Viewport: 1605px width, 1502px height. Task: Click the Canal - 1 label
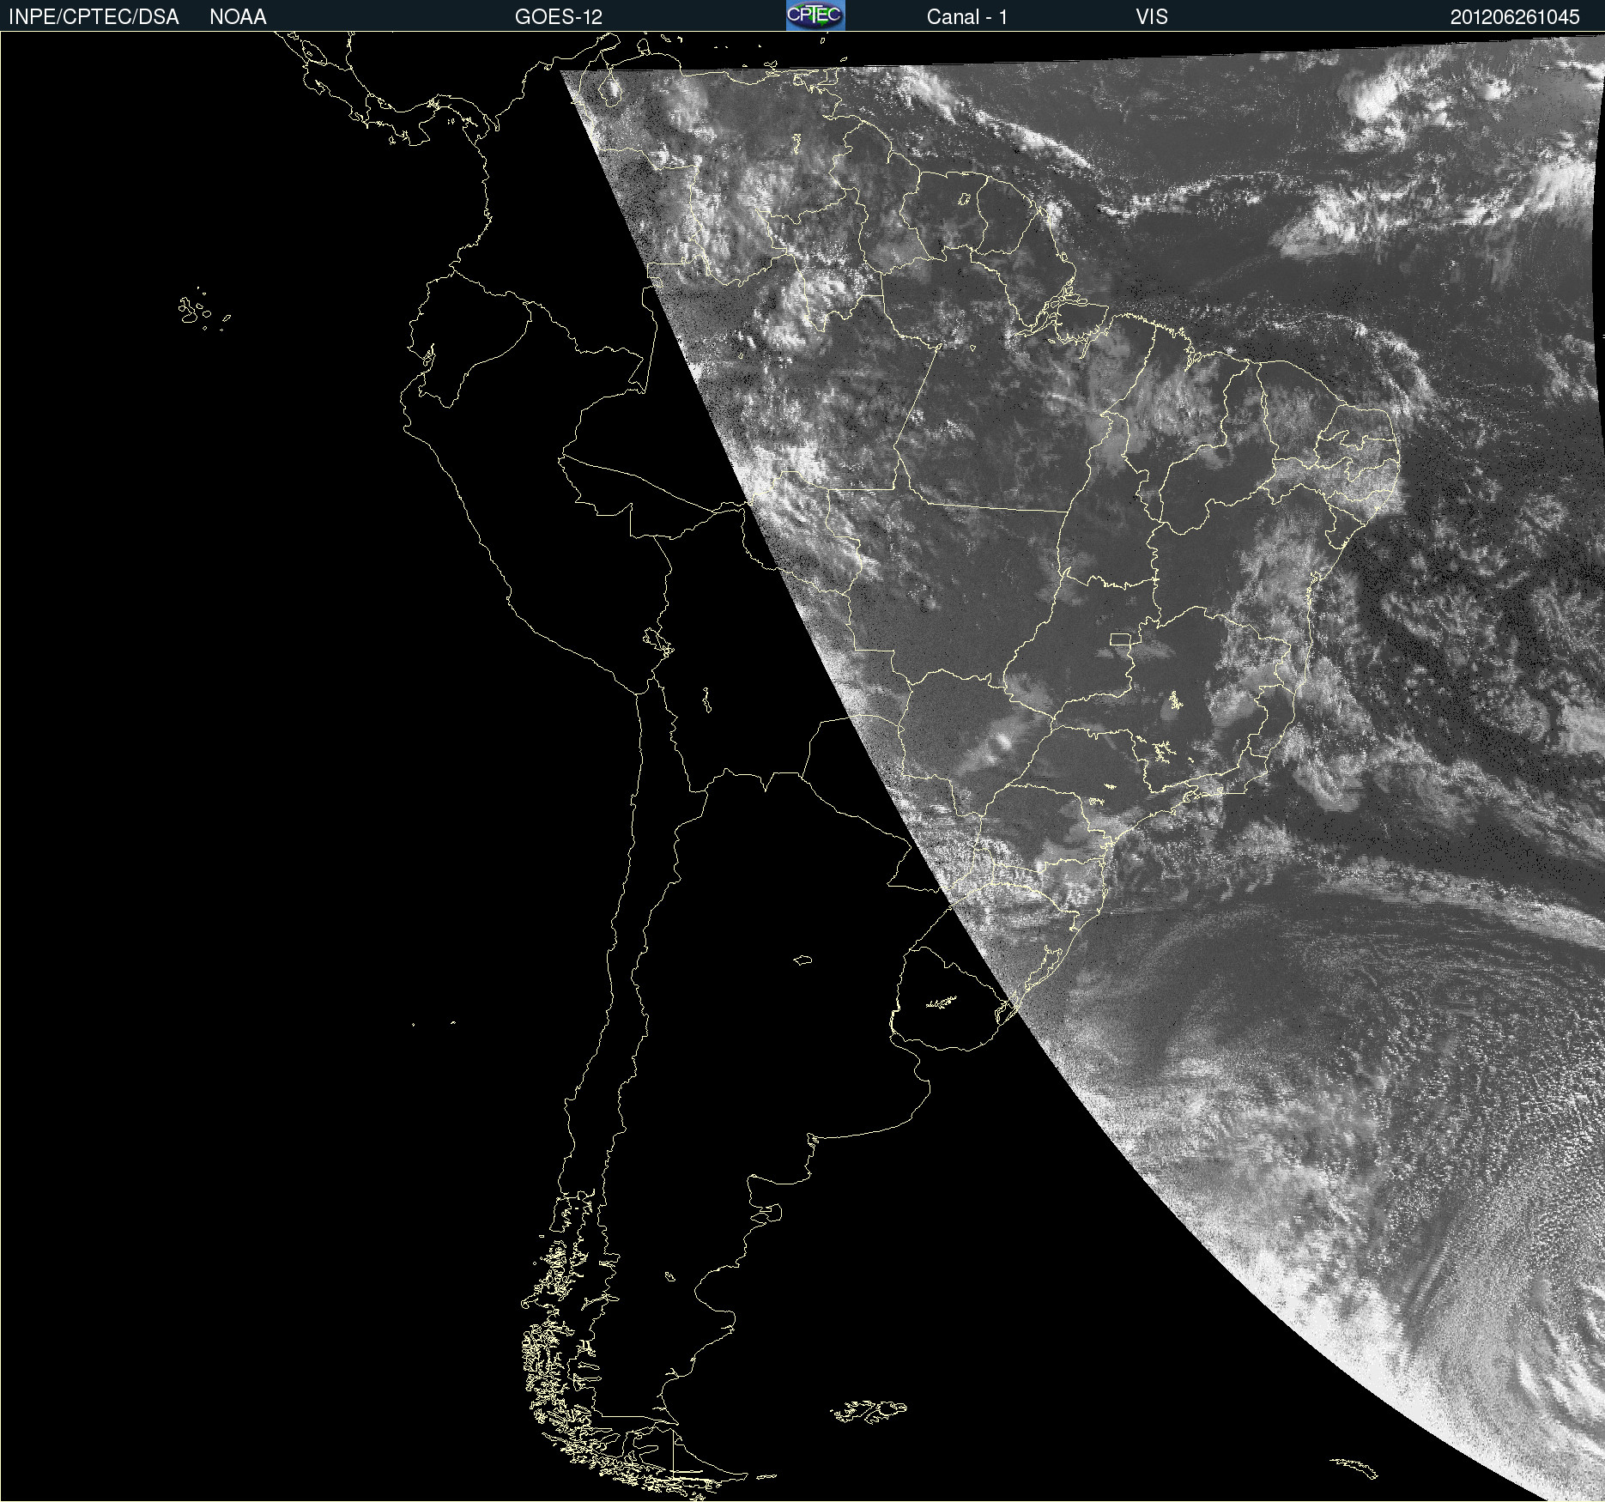[x=966, y=17]
